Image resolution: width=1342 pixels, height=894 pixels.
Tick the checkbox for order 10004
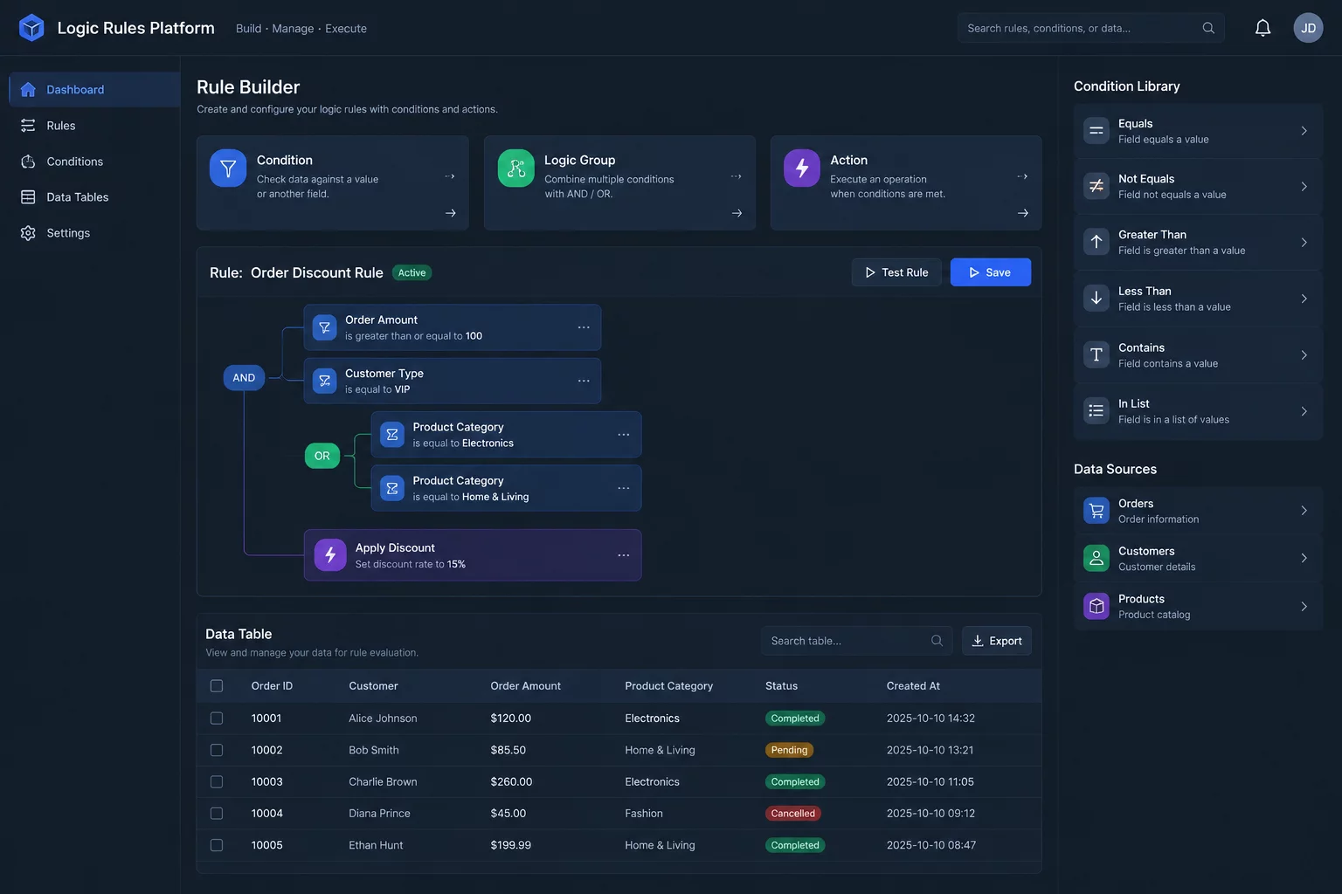[x=217, y=814]
